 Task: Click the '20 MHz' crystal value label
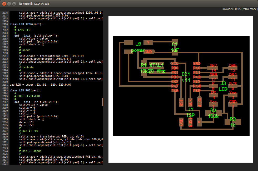click(156, 71)
